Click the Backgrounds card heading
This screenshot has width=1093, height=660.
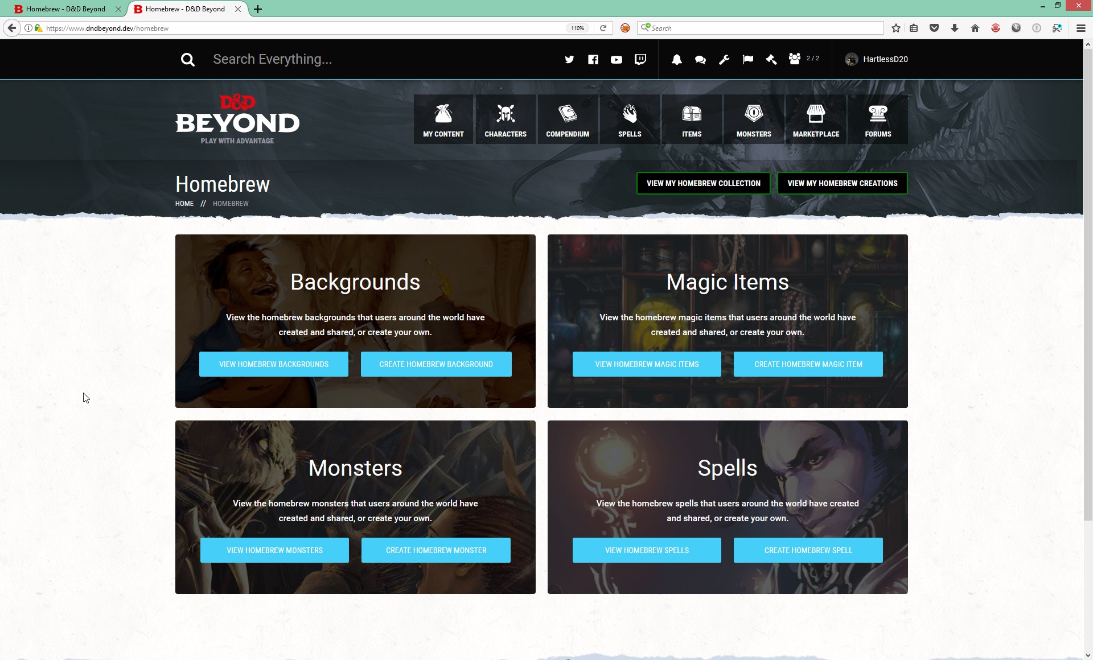[355, 282]
